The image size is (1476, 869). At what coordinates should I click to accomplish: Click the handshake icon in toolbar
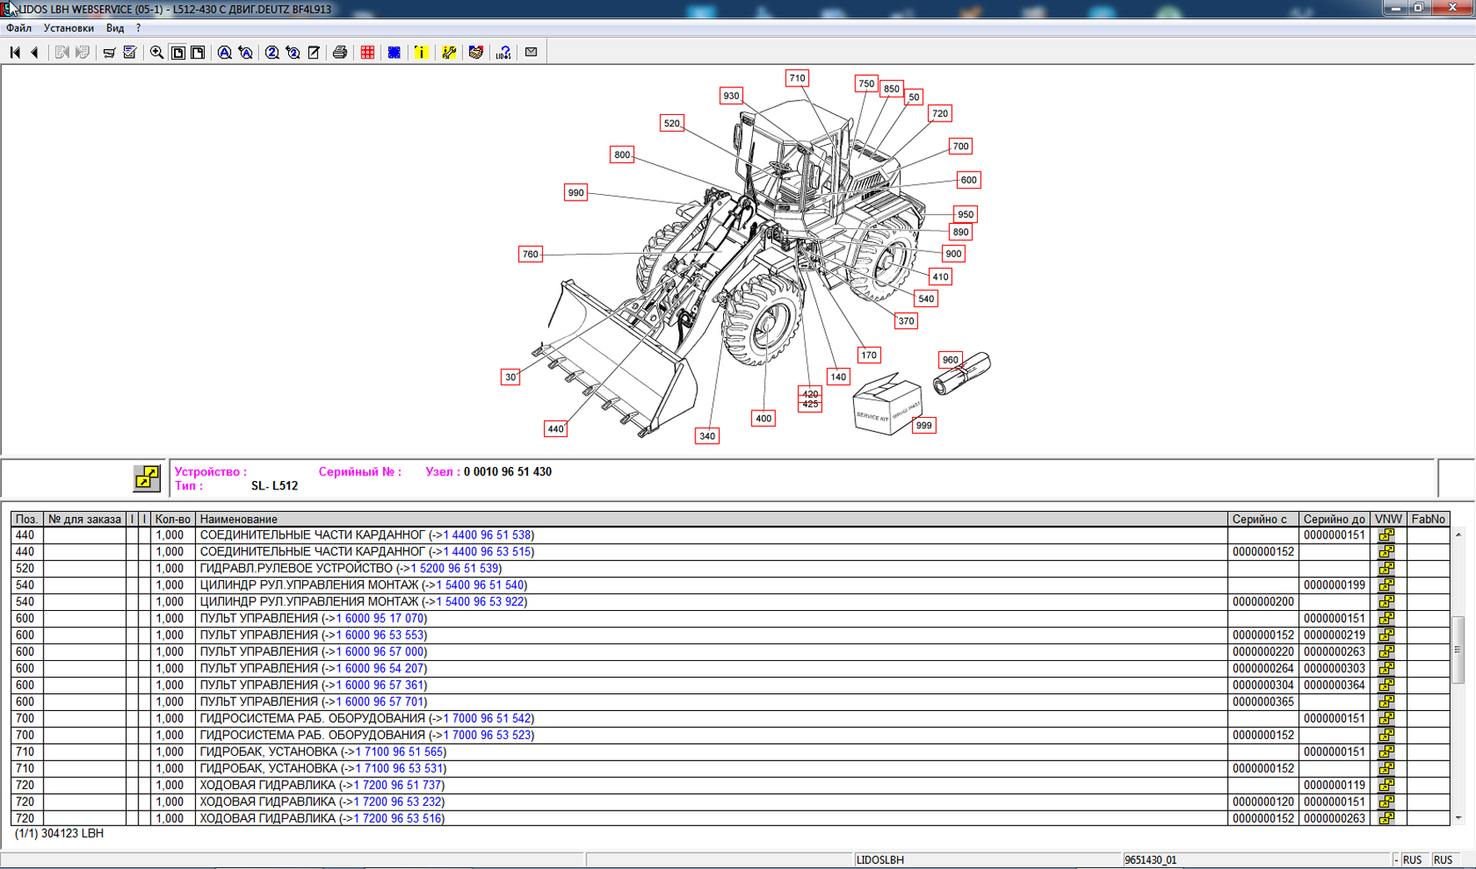click(476, 52)
